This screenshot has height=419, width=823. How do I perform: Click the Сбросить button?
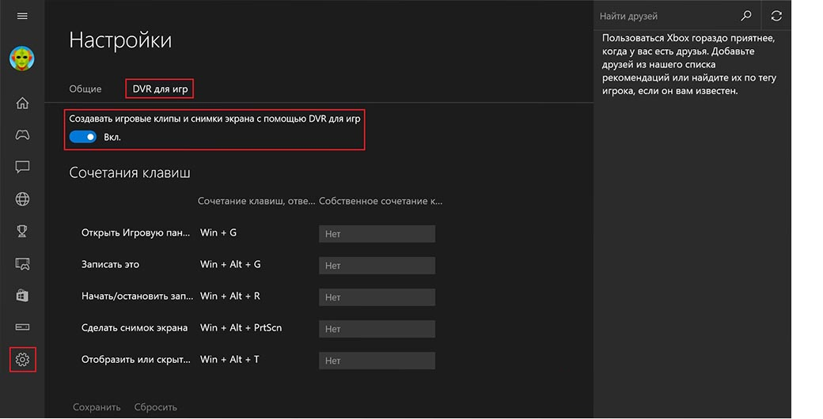click(155, 407)
